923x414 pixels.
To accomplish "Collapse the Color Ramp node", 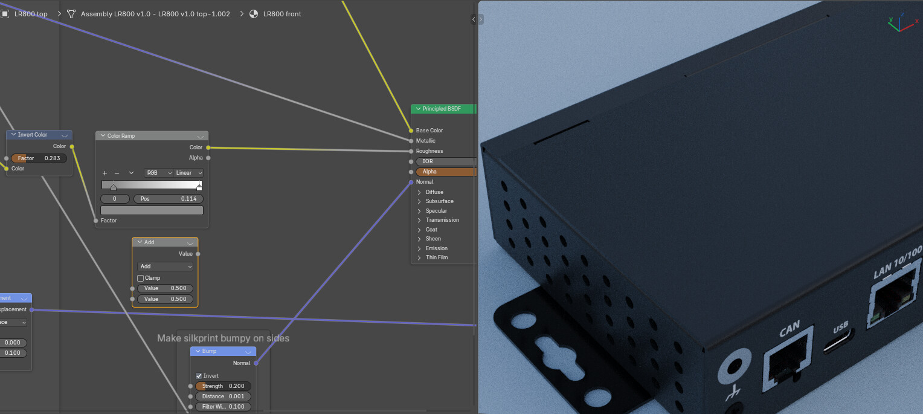I will 102,136.
